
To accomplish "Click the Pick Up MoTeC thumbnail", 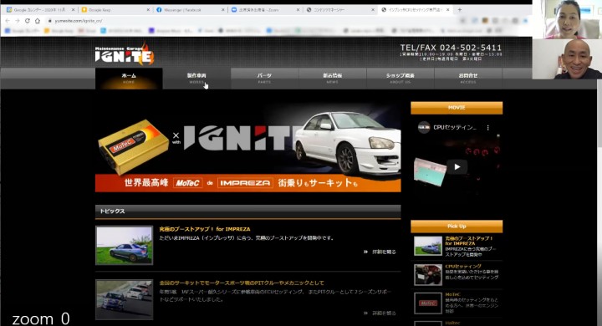I will tap(428, 303).
